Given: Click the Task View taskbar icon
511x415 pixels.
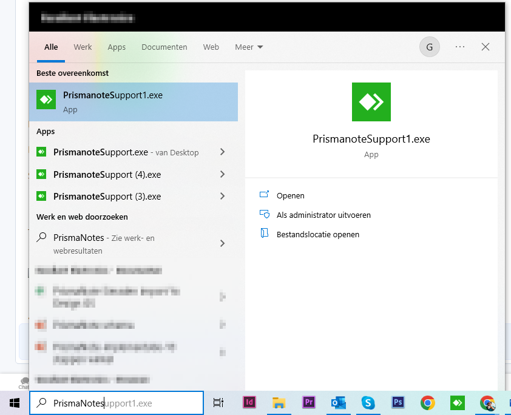Looking at the screenshot, I should [218, 403].
